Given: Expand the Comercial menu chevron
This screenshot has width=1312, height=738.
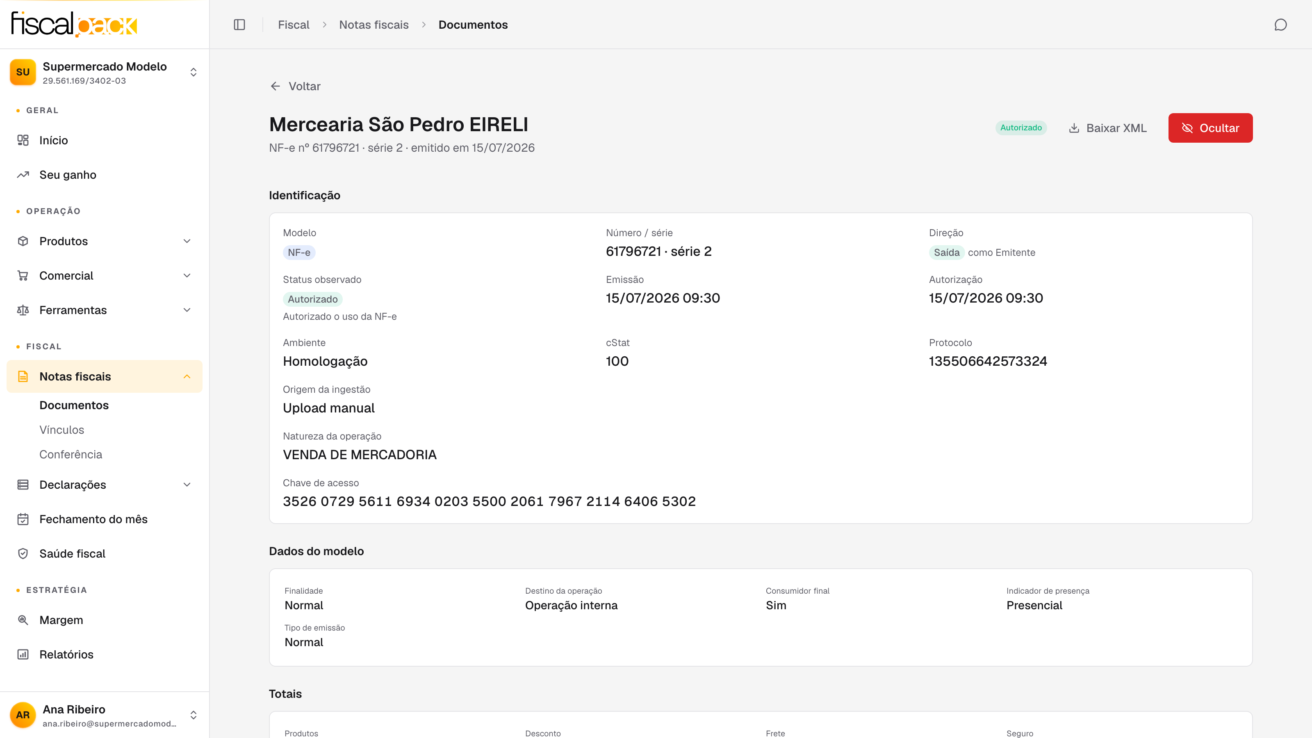Looking at the screenshot, I should click(x=187, y=276).
